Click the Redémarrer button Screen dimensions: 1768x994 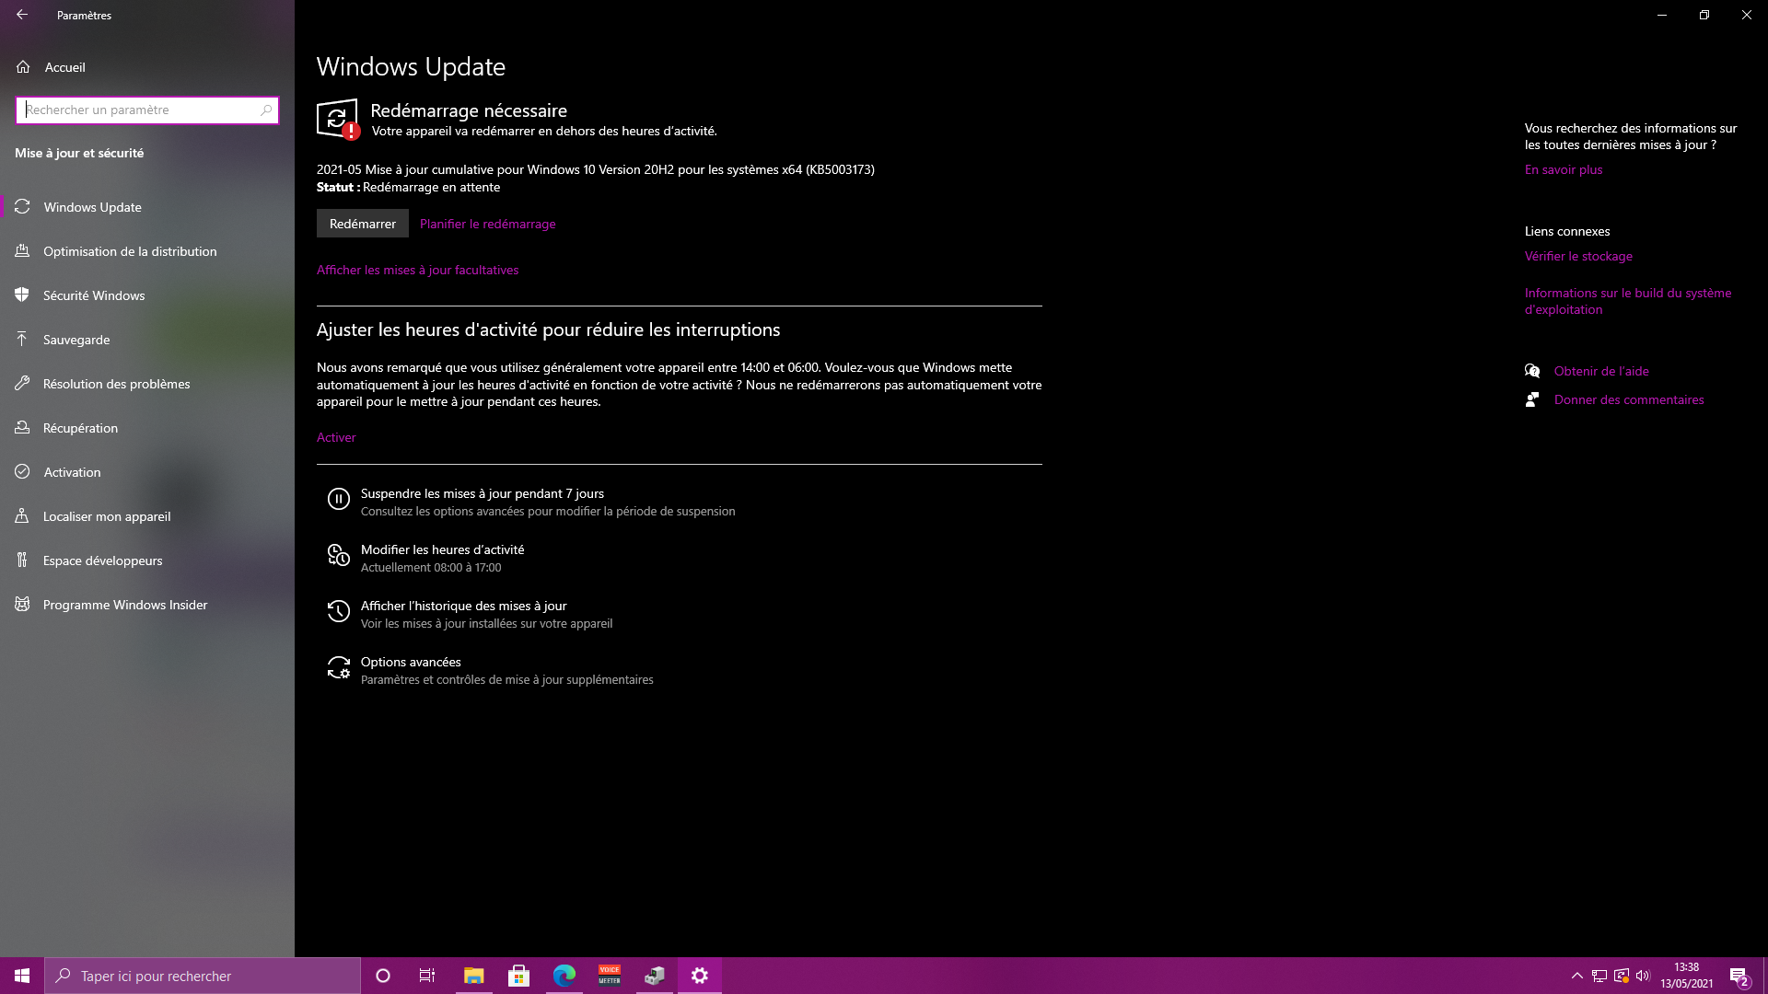363,224
